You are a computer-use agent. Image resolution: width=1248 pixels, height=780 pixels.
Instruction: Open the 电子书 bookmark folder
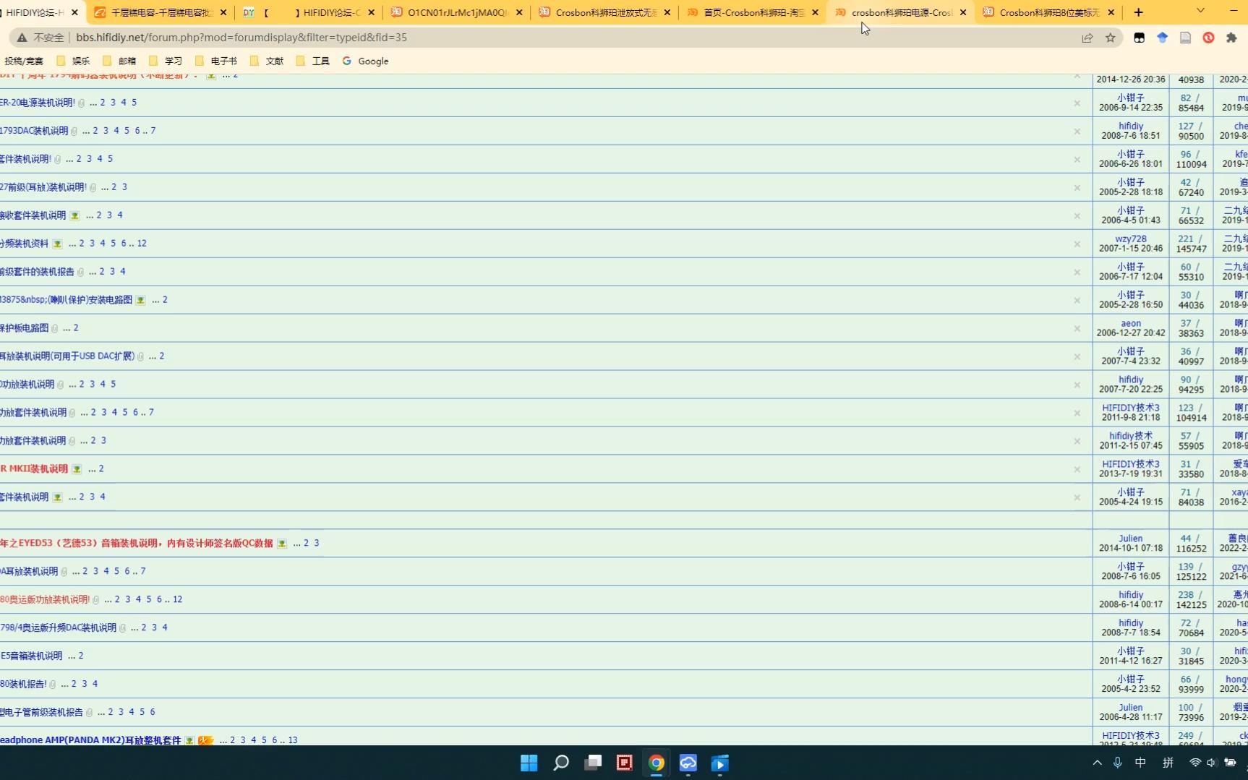(217, 61)
